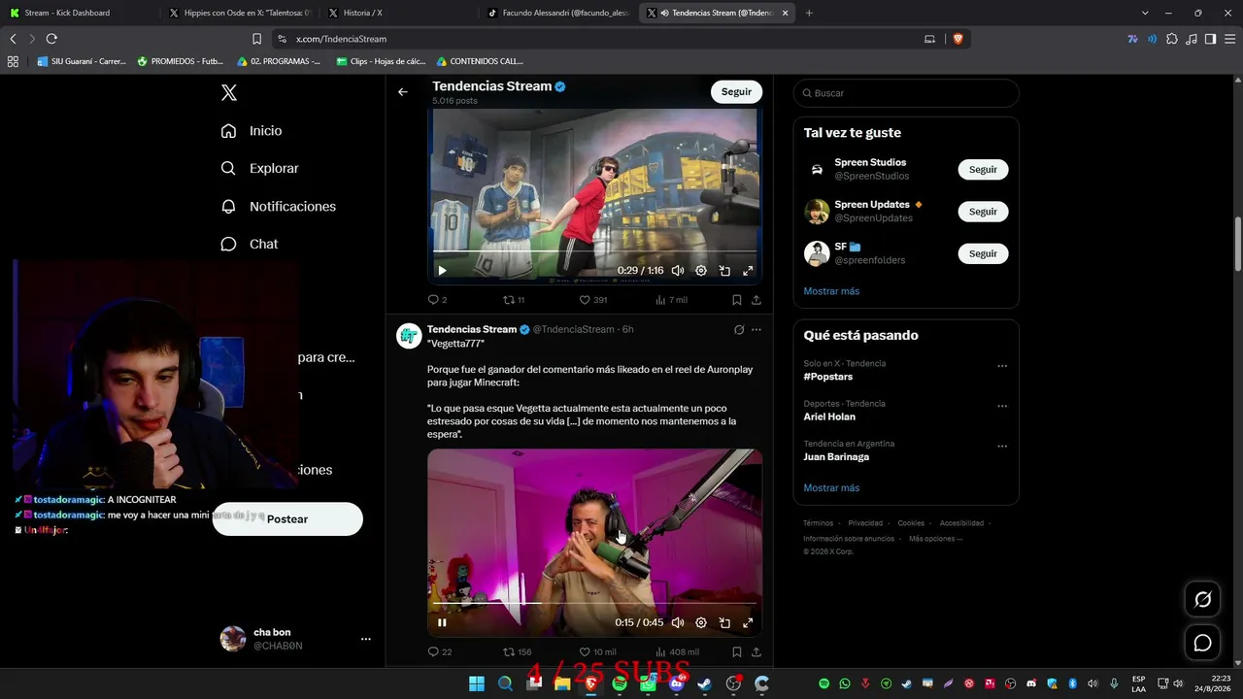Open account menu dots next to cha bon
The height and width of the screenshot is (699, 1243).
point(366,639)
